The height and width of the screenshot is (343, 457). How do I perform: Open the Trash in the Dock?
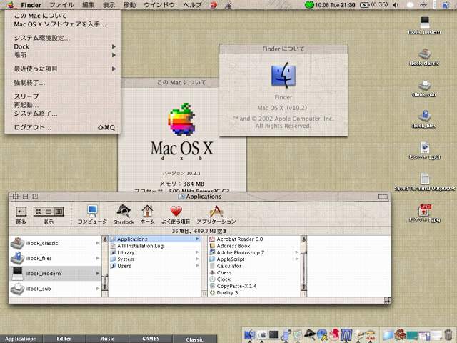click(x=449, y=335)
